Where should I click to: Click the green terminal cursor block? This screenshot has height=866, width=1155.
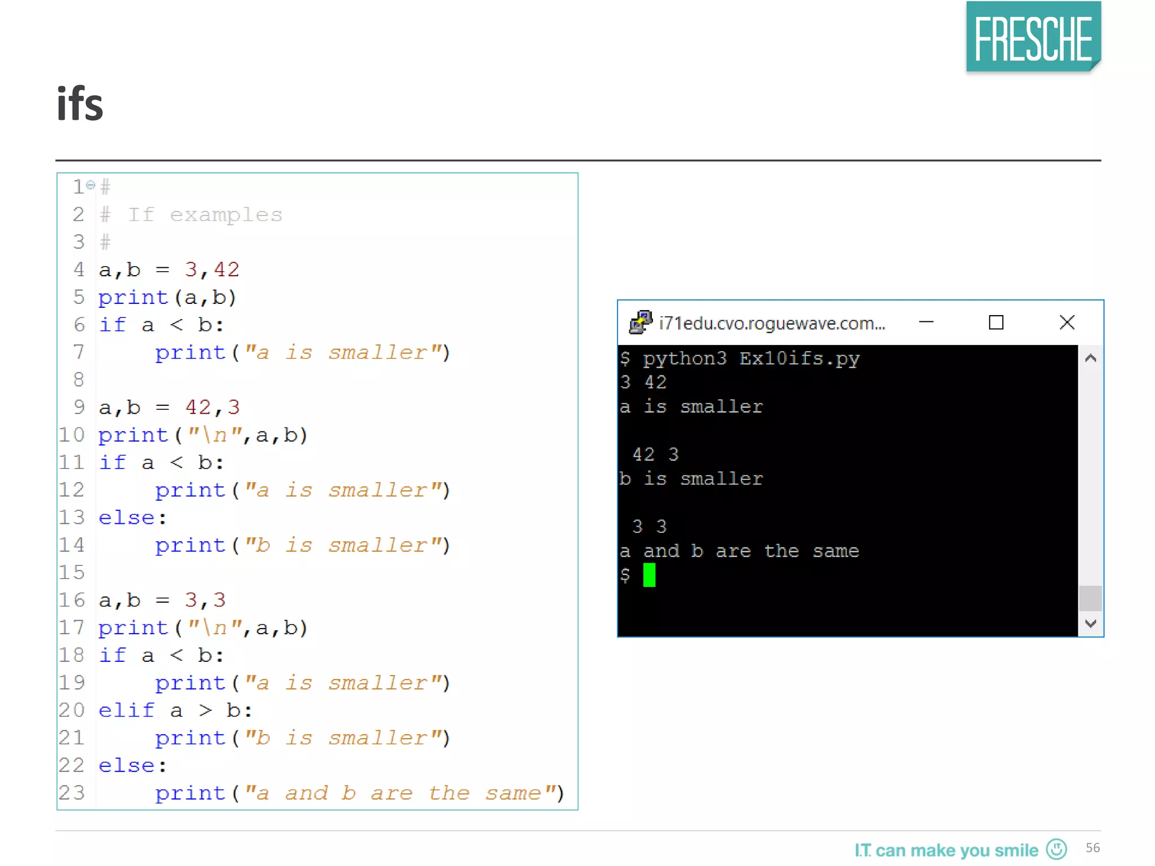[649, 575]
